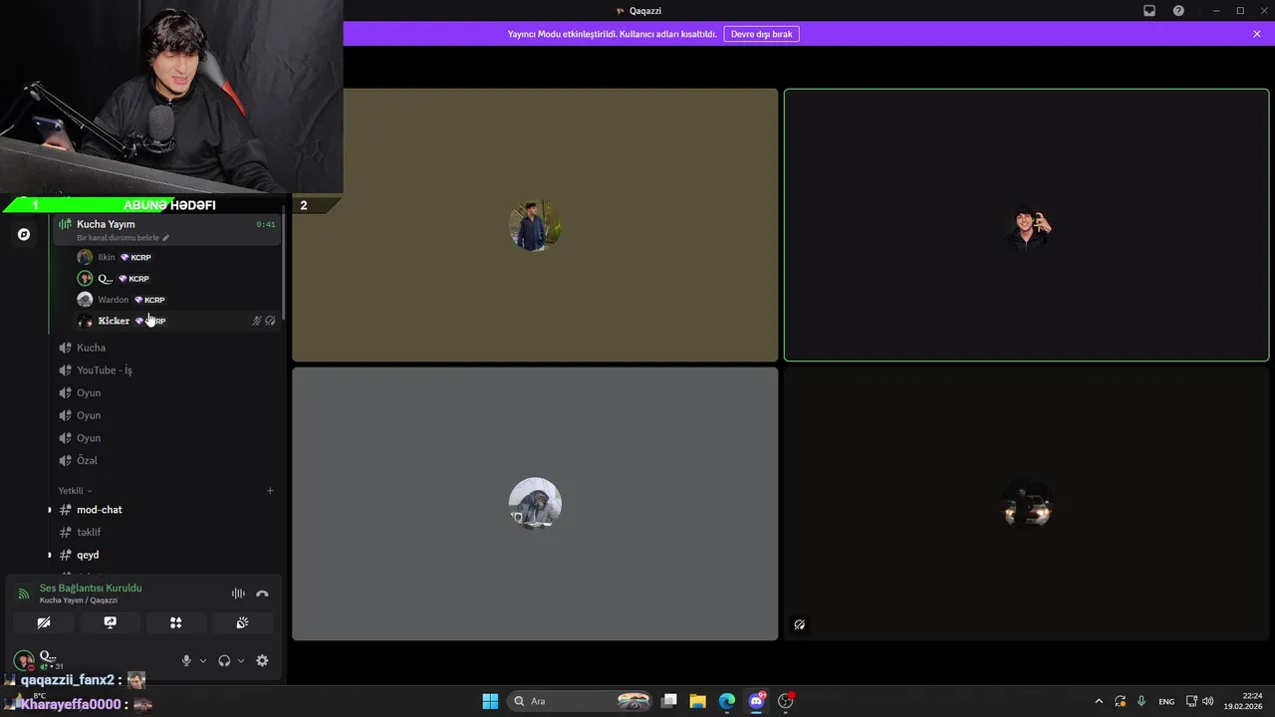The width and height of the screenshot is (1275, 717).
Task: Select the participant tile with camera-off icon
Action: point(1026,504)
